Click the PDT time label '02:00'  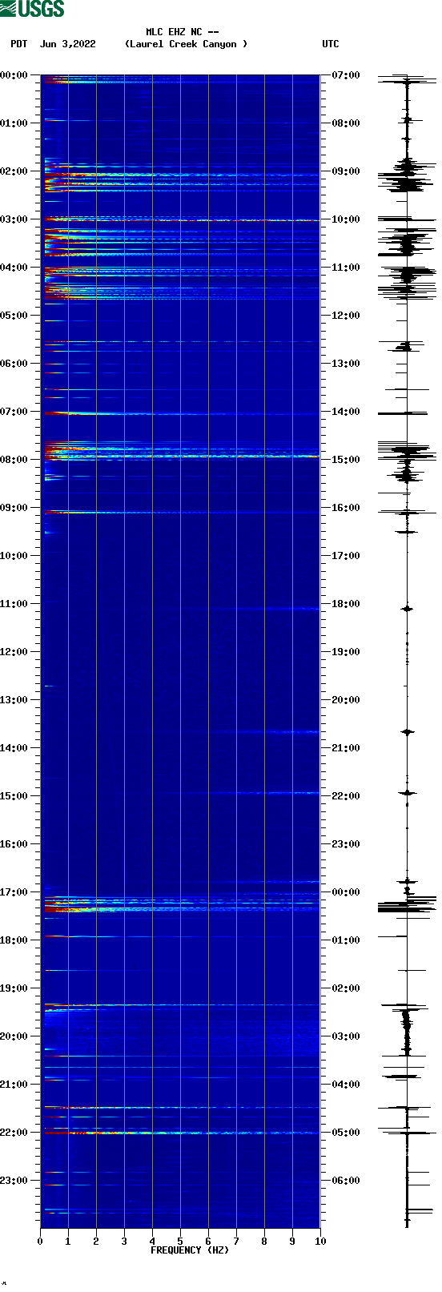(x=14, y=171)
